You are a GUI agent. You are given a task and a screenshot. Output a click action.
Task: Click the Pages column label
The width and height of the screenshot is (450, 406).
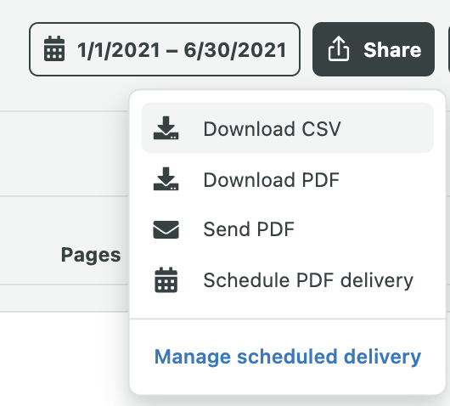[x=91, y=256]
